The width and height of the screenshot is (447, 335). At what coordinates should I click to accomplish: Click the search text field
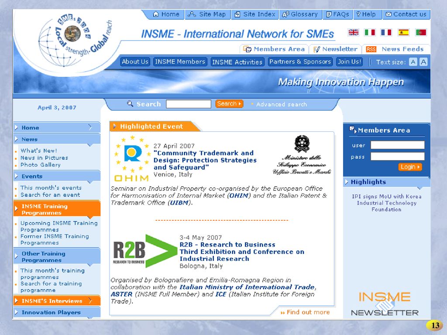pyautogui.click(x=189, y=104)
